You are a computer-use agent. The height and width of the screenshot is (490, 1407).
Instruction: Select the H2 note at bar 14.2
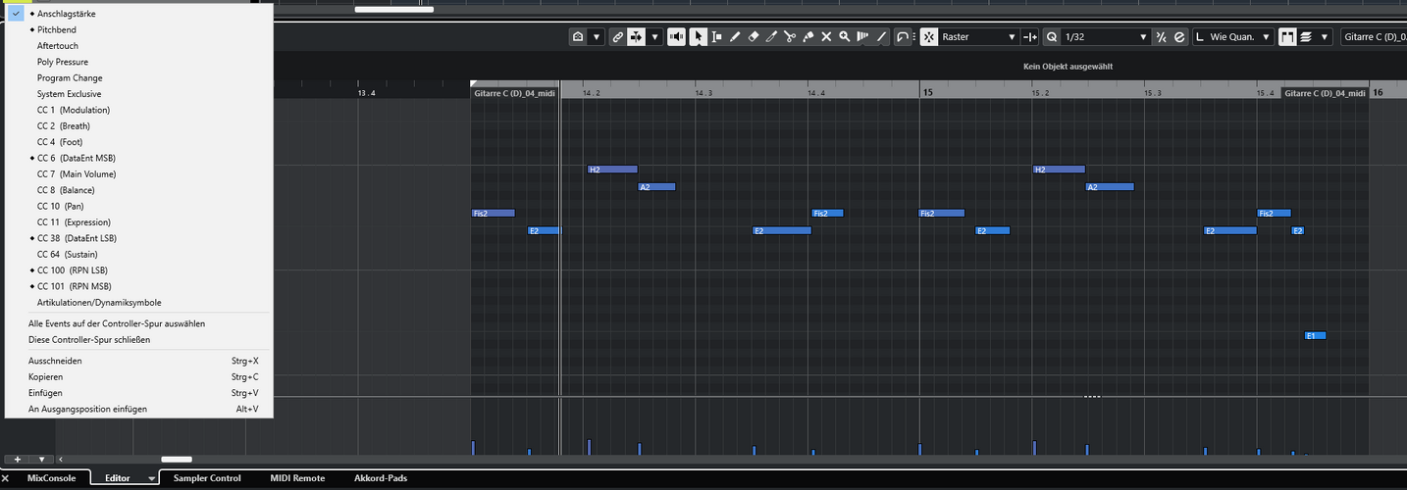point(612,170)
